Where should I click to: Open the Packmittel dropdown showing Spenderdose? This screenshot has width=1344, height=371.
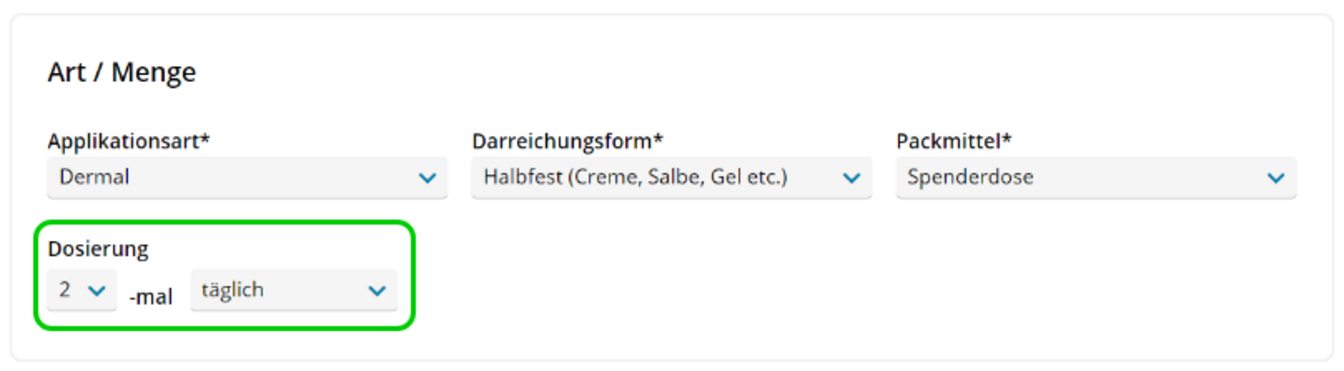tap(1096, 177)
